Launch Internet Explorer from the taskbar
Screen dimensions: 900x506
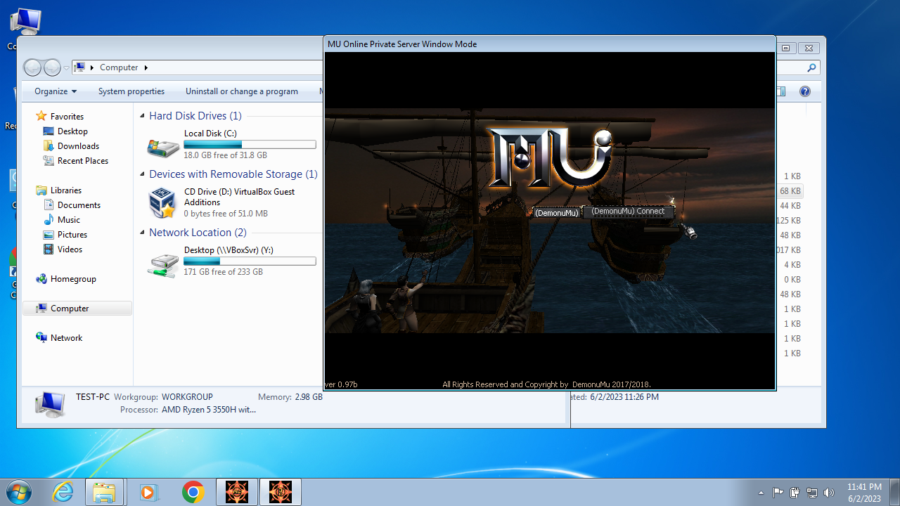[x=63, y=492]
